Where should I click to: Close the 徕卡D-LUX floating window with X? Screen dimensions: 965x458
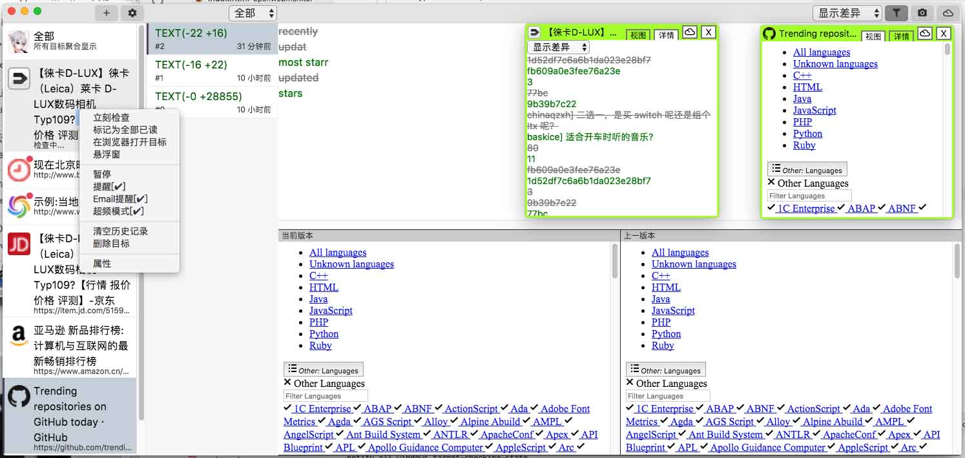709,32
